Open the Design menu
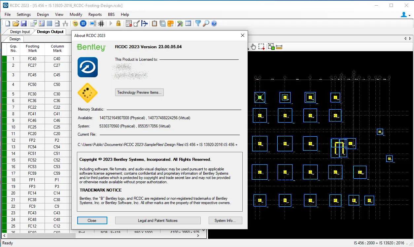This screenshot has height=247, width=414. [x=43, y=15]
